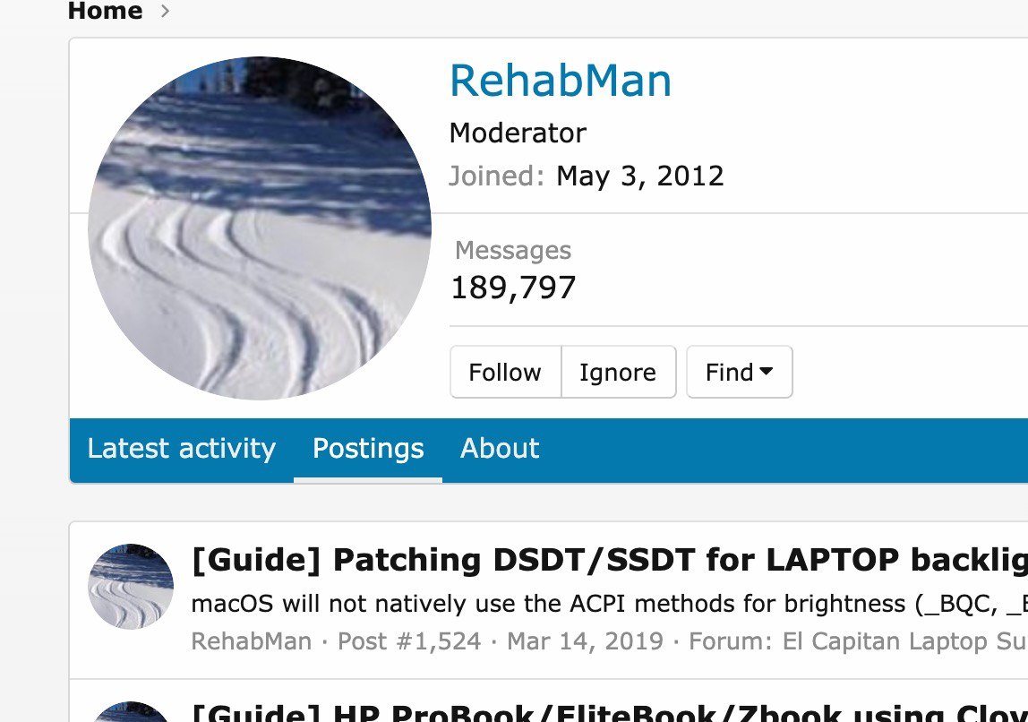This screenshot has height=722, width=1028.
Task: Ignore the user RehabMan
Action: (618, 372)
